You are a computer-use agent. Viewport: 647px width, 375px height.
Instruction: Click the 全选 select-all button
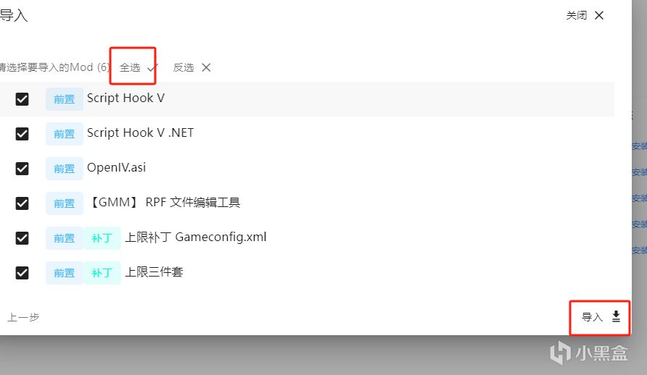click(x=130, y=67)
